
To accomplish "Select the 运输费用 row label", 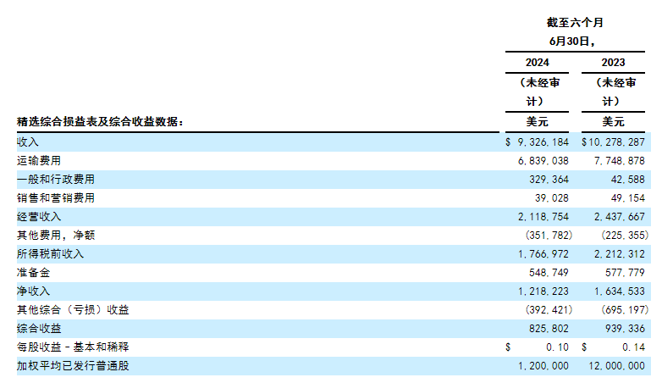I will point(39,160).
